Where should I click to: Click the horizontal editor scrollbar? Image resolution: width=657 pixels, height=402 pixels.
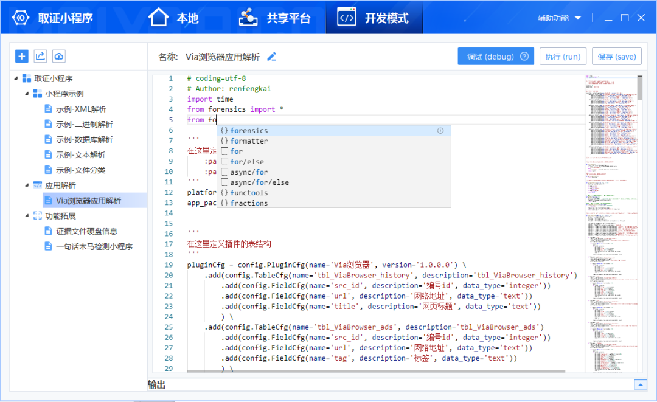(x=376, y=371)
